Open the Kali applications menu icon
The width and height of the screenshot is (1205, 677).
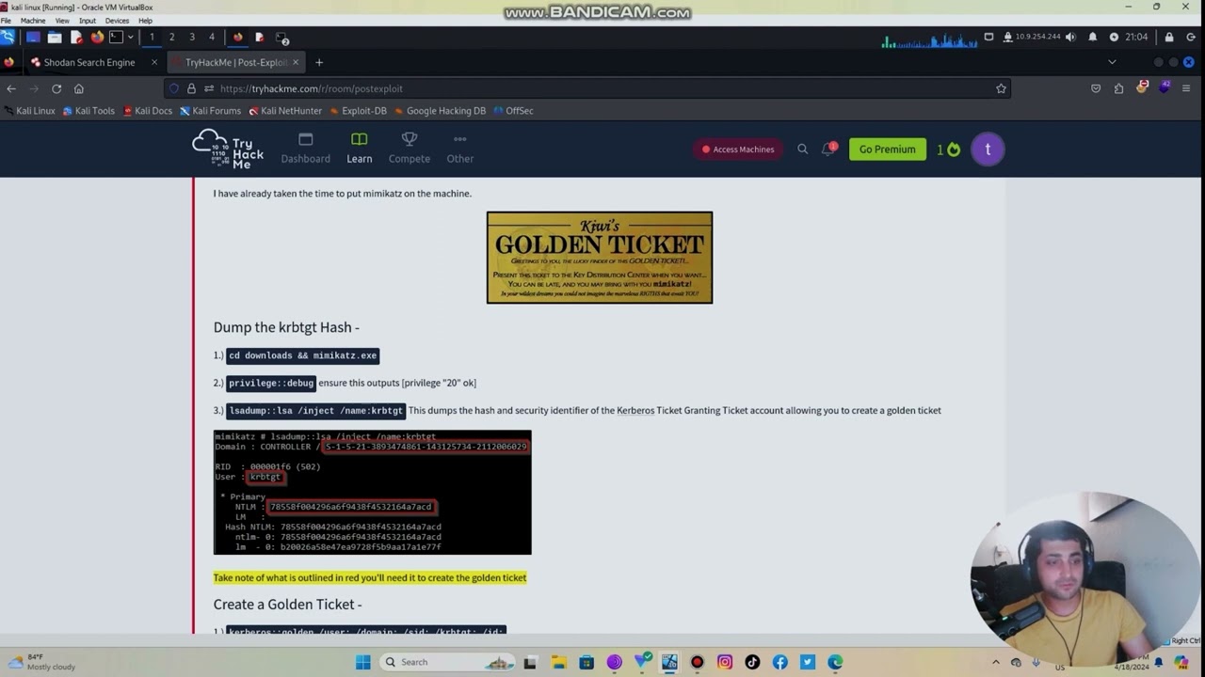tap(8, 37)
